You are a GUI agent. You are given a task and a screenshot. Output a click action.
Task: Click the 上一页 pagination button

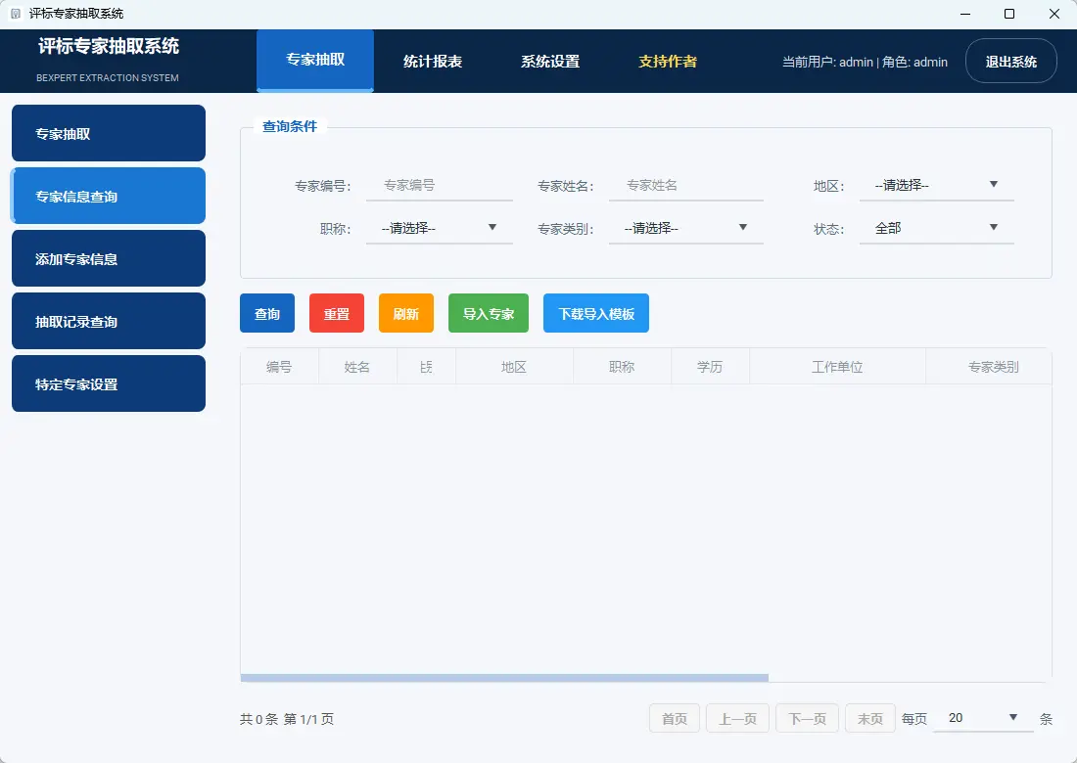(x=737, y=718)
